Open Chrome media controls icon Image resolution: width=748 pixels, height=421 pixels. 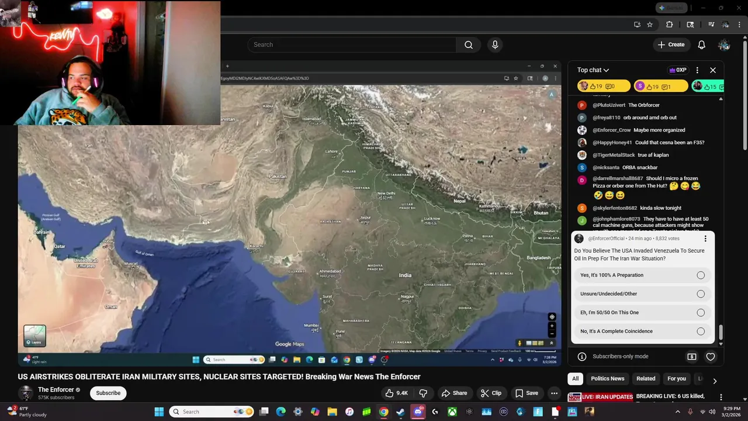click(711, 25)
